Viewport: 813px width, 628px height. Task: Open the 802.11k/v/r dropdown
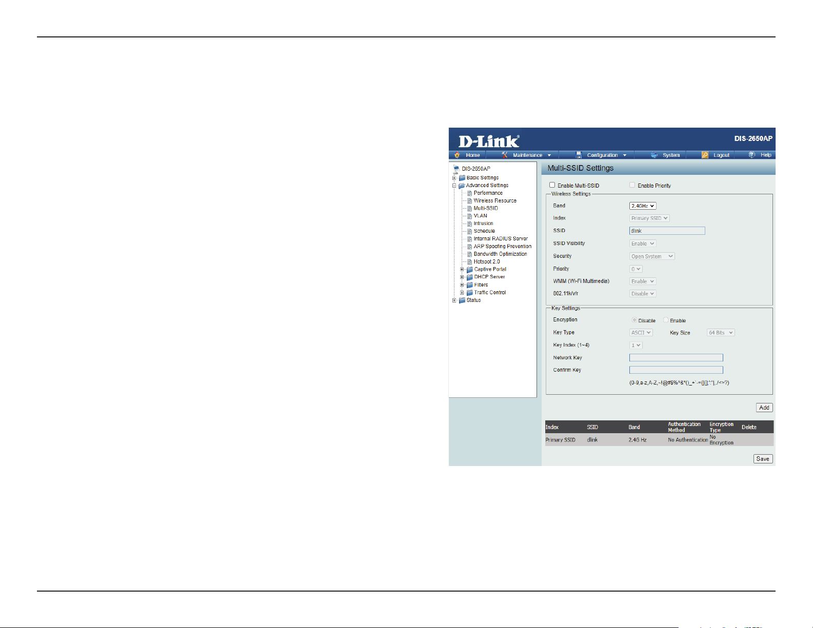tap(643, 294)
